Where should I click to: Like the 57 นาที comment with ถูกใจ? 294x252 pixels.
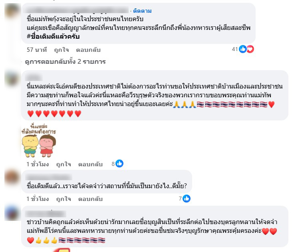[x=61, y=50]
